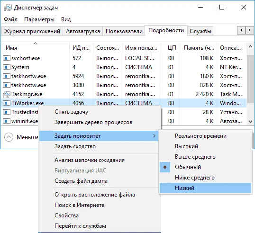Click icon of taskhostw.exe with PID 5924

(7, 76)
